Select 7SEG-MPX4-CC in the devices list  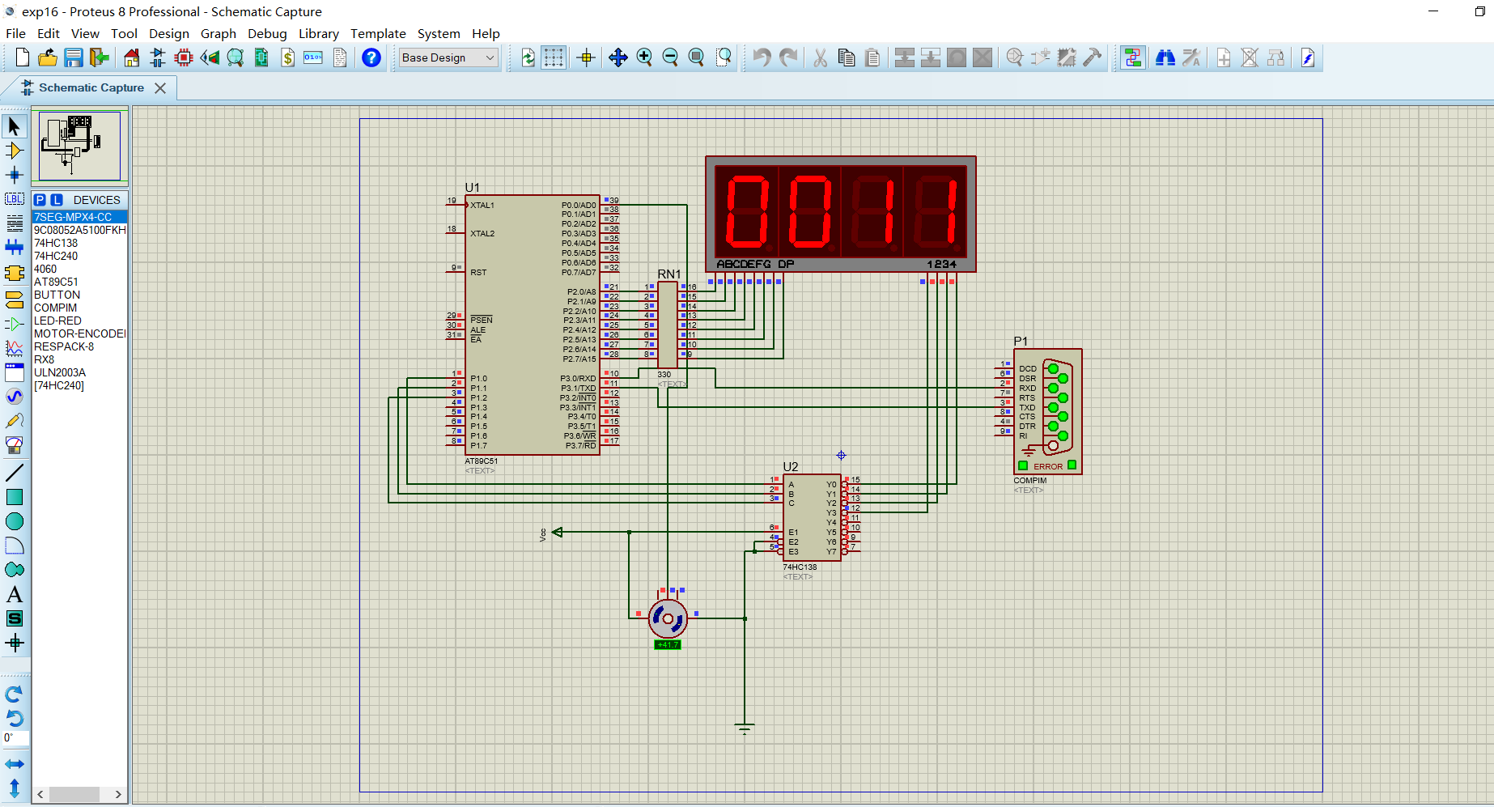point(79,217)
